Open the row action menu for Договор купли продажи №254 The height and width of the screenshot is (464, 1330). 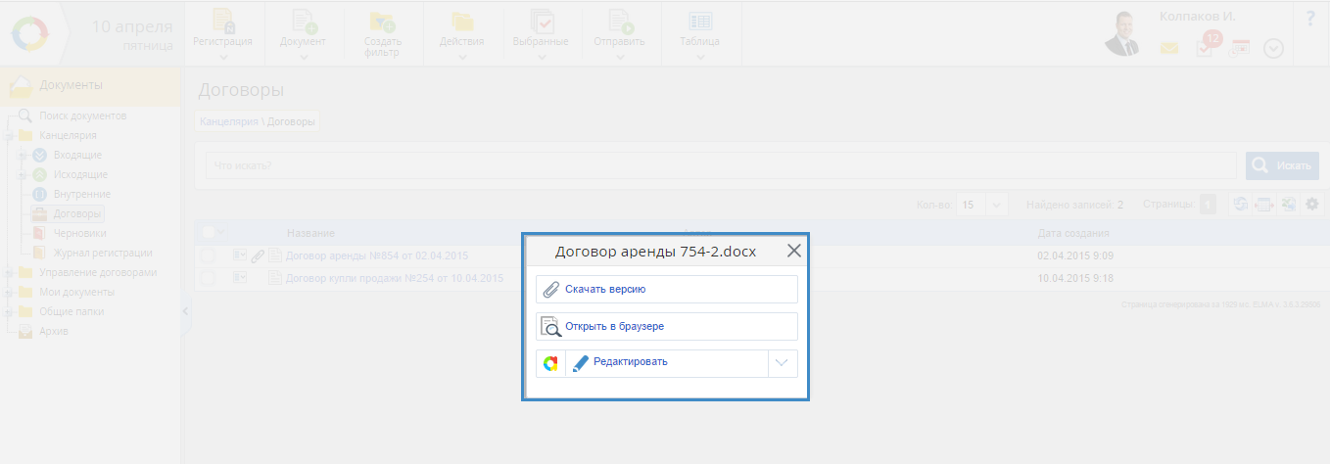pos(239,278)
